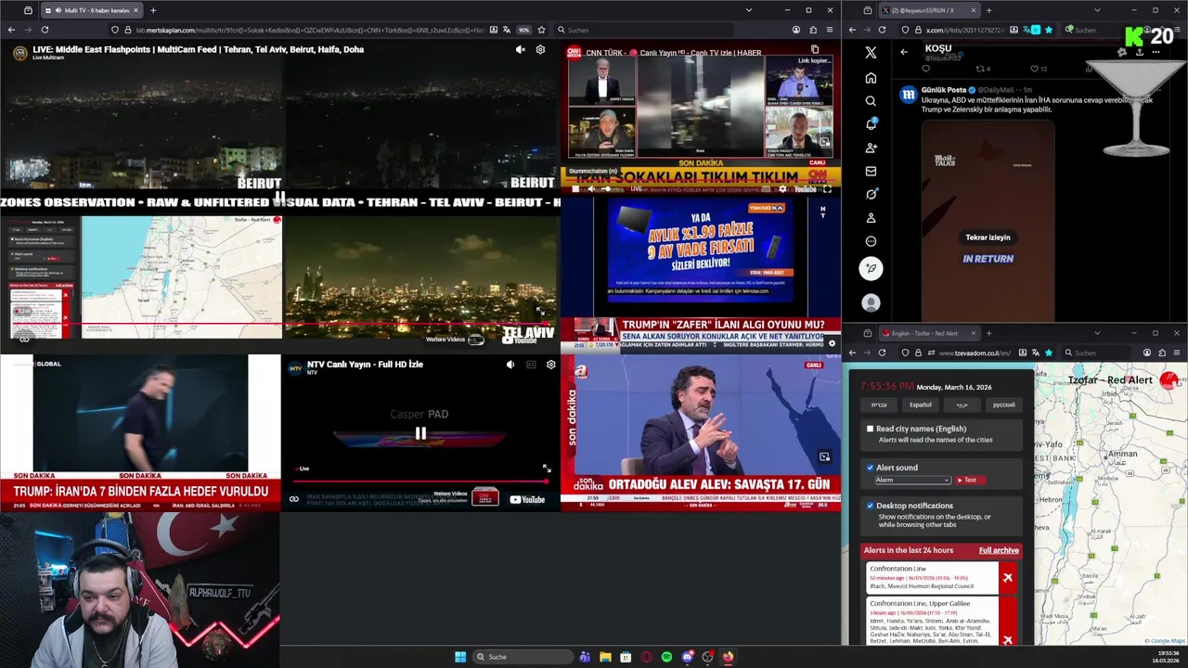Watch on YouTube logo in NTV player

click(x=527, y=499)
